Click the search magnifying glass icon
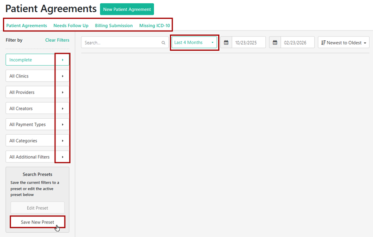This screenshot has width=373, height=237. point(163,43)
